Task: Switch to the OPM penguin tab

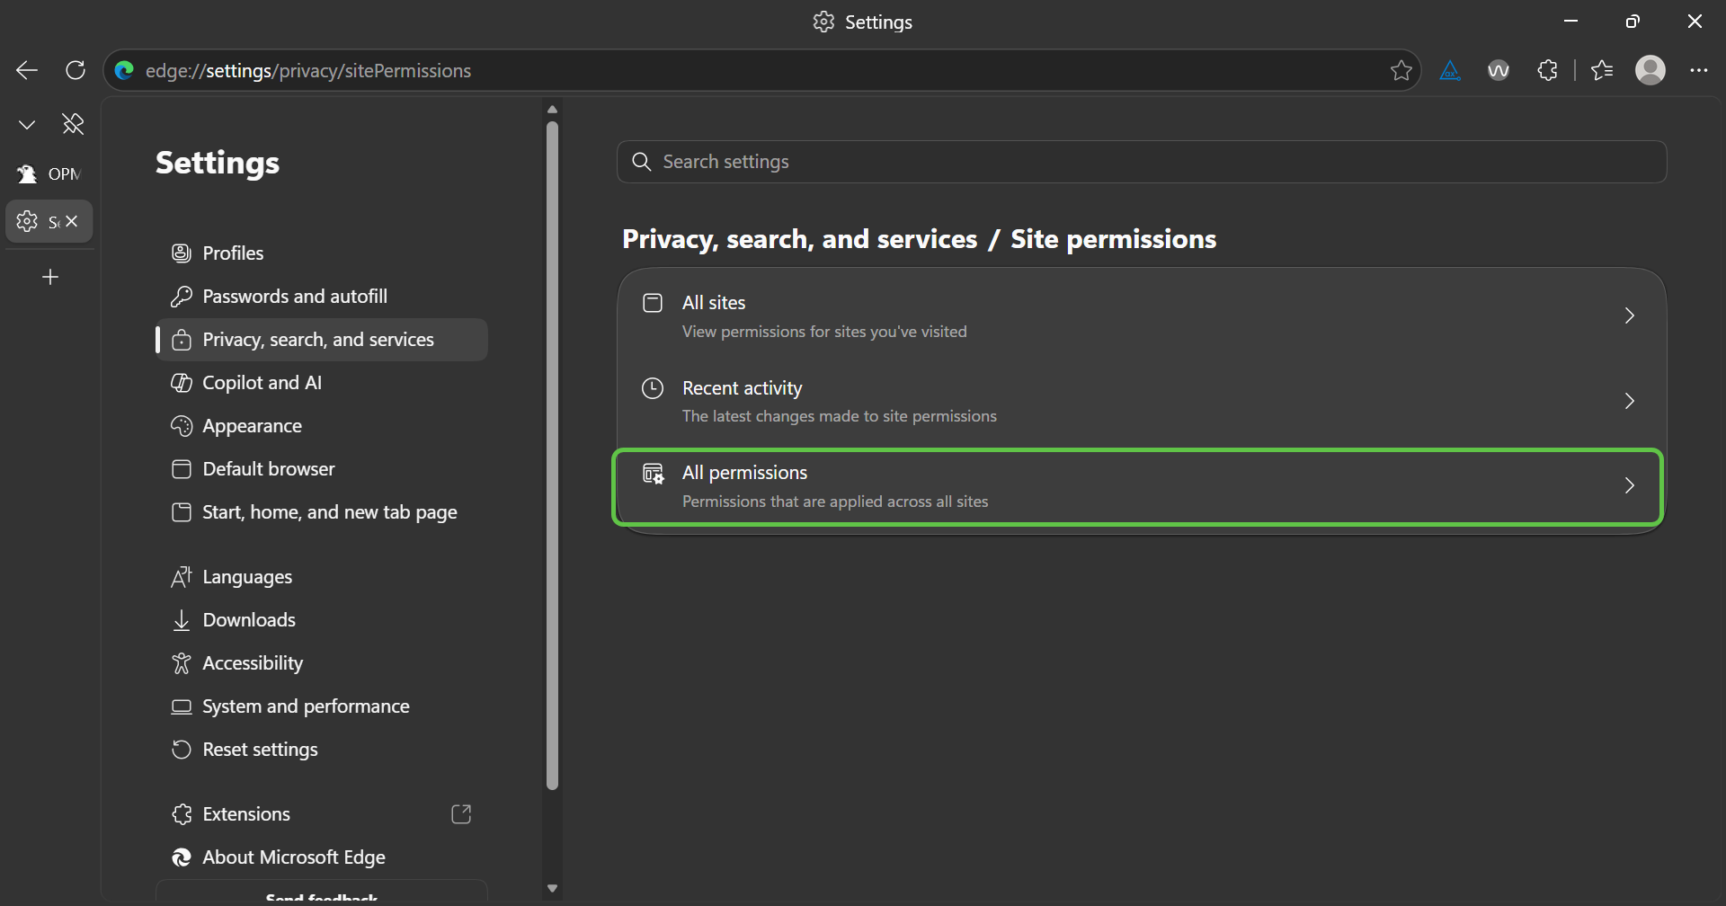Action: pos(49,174)
